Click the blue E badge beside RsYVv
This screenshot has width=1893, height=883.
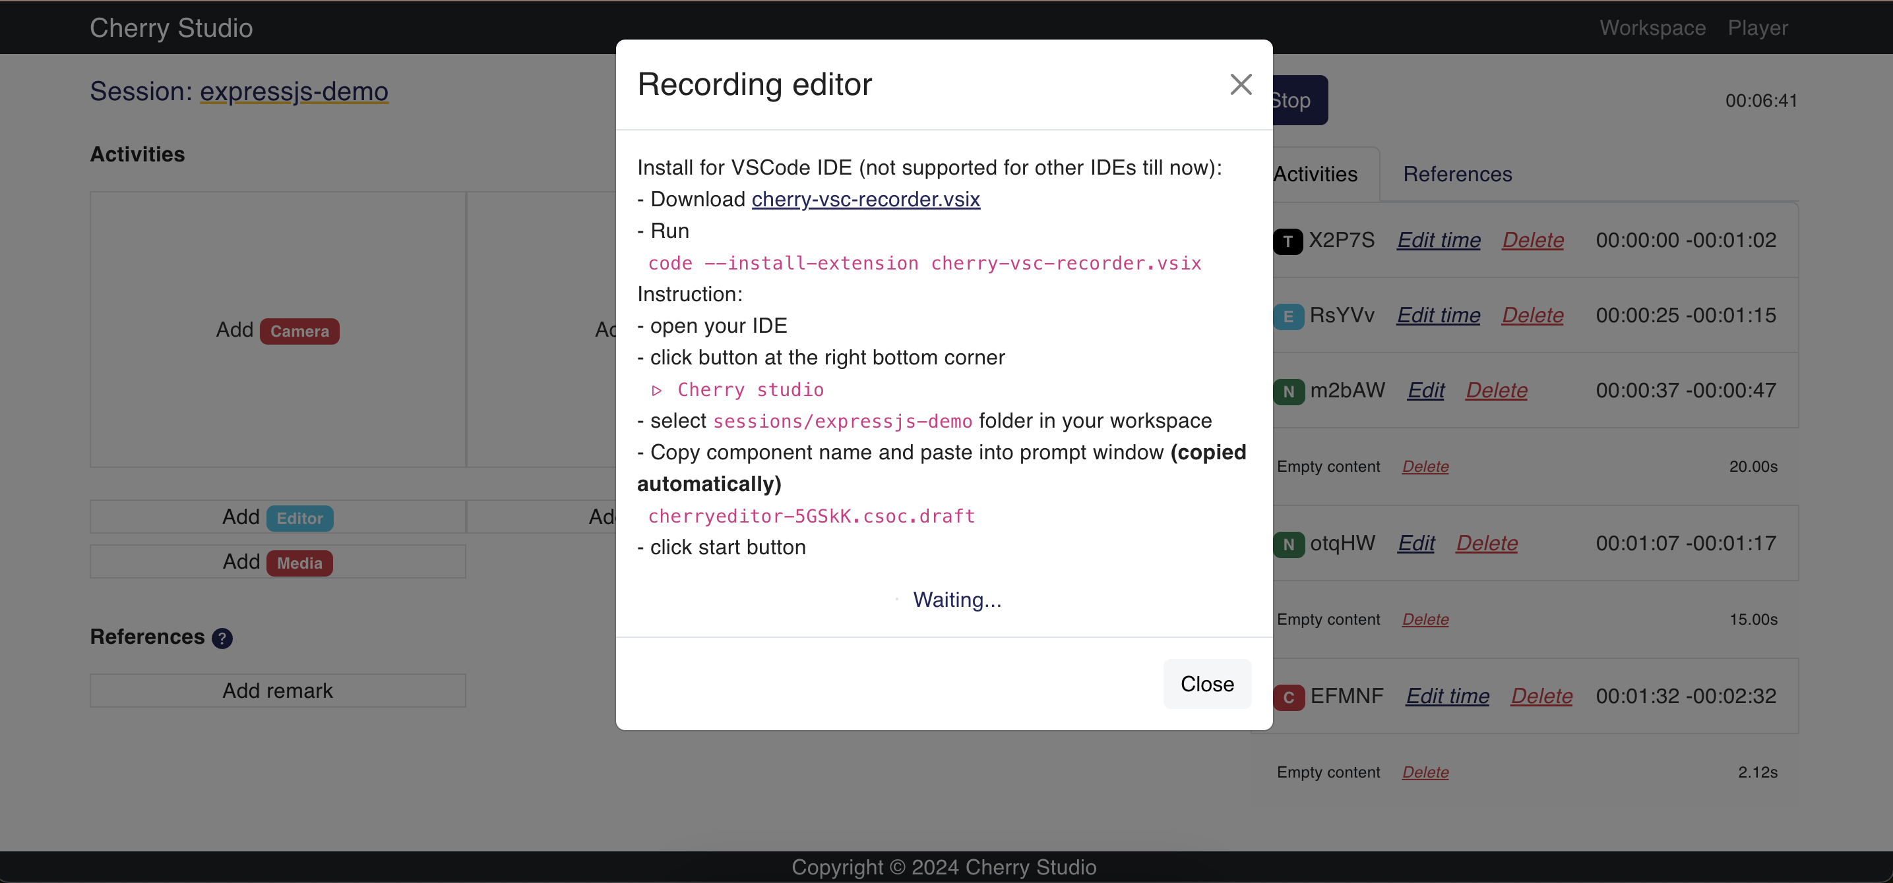[1288, 316]
